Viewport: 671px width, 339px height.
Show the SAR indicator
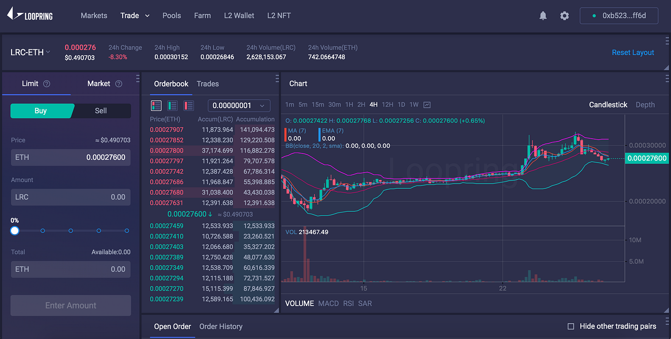365,304
